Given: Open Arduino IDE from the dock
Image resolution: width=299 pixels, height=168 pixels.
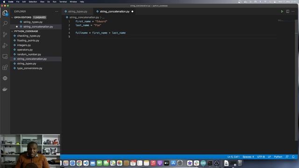Looking at the screenshot, I should 203,163.
